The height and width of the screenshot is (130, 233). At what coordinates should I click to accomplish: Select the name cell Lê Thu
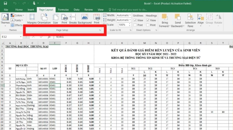point(21,122)
